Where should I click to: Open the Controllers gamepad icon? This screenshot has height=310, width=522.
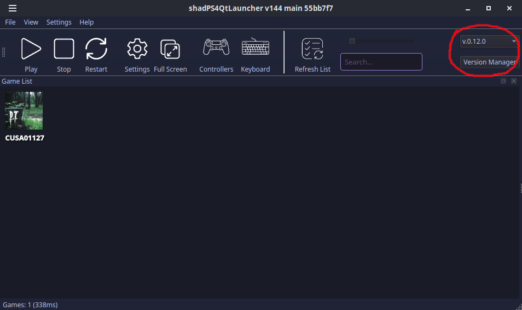216,47
